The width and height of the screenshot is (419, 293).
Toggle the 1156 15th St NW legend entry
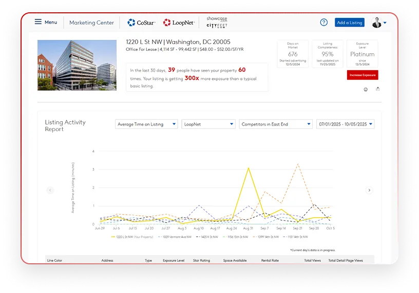235,237
